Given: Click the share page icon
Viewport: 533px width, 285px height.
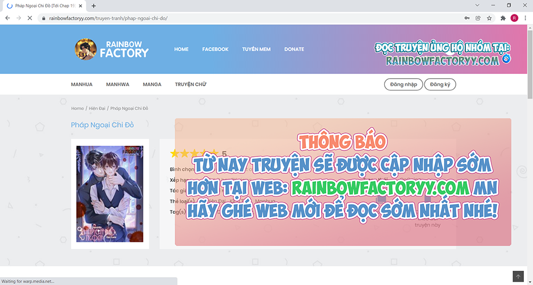Looking at the screenshot, I should pyautogui.click(x=479, y=18).
